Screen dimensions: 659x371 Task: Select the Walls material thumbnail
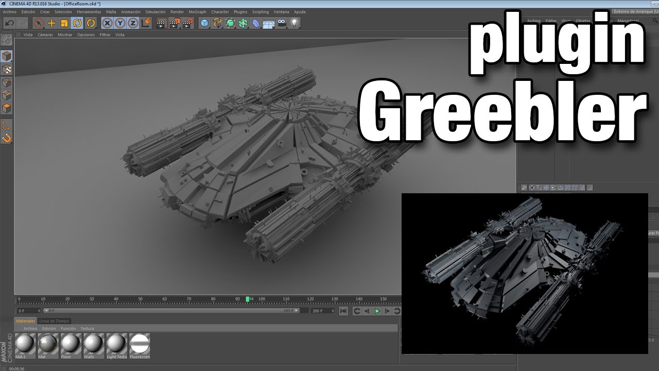point(94,346)
